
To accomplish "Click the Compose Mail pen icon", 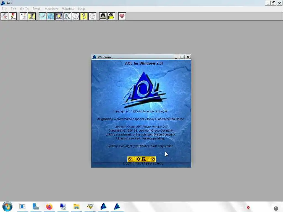I will (13, 16).
